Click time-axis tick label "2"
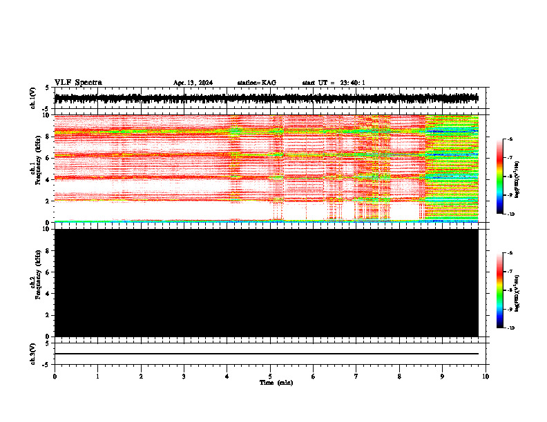Screen dimensions: 547x422 click(x=141, y=376)
